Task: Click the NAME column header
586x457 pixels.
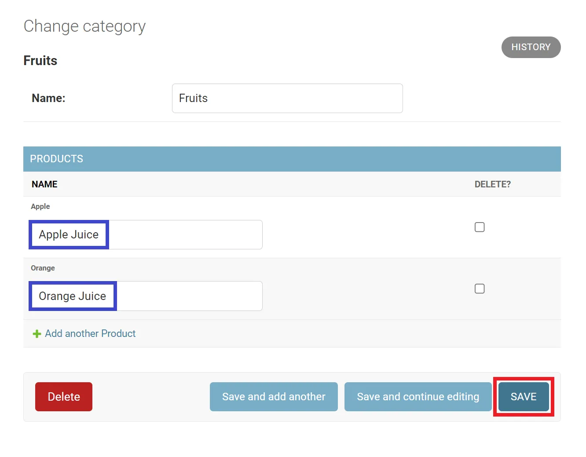Action: pos(44,184)
